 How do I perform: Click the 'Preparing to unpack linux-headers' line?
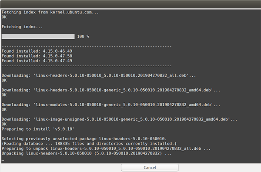point(106,148)
